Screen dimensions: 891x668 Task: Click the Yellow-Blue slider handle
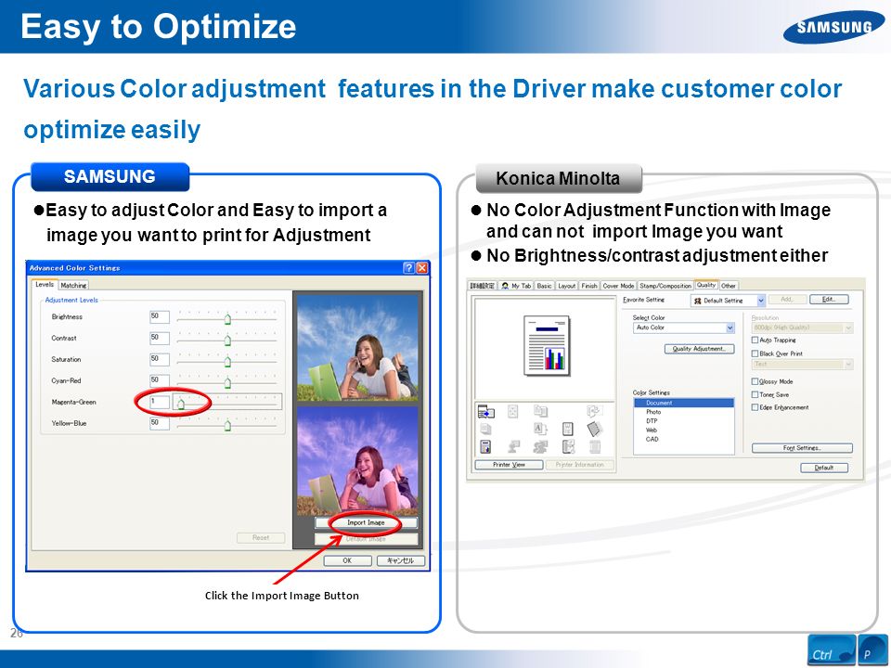(227, 425)
